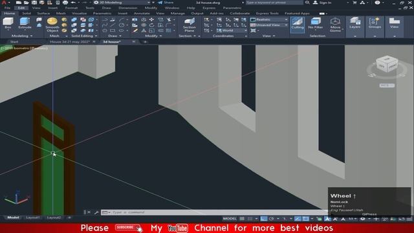Open the Layout2 tab

(54, 217)
